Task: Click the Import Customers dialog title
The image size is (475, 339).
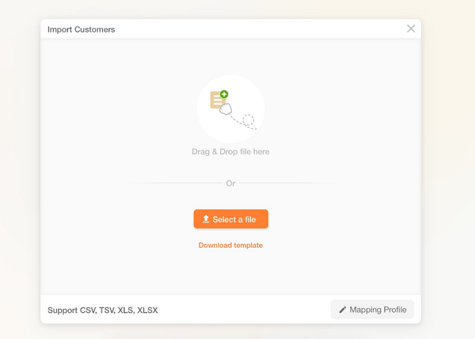Action: coord(81,30)
